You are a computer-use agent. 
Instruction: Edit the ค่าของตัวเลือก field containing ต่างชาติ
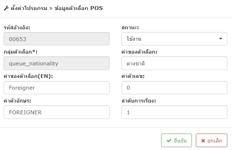[174, 63]
